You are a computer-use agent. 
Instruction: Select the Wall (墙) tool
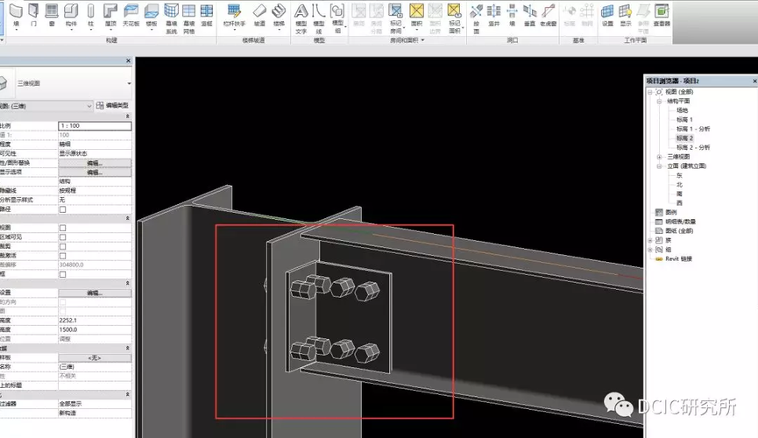tap(16, 15)
